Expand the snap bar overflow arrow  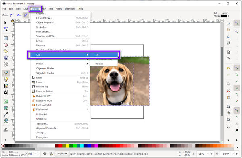(x=237, y=140)
